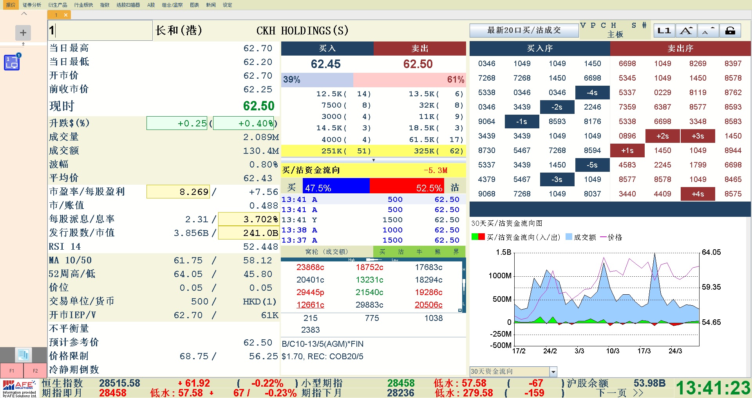Click the F1 key button

pos(12,371)
